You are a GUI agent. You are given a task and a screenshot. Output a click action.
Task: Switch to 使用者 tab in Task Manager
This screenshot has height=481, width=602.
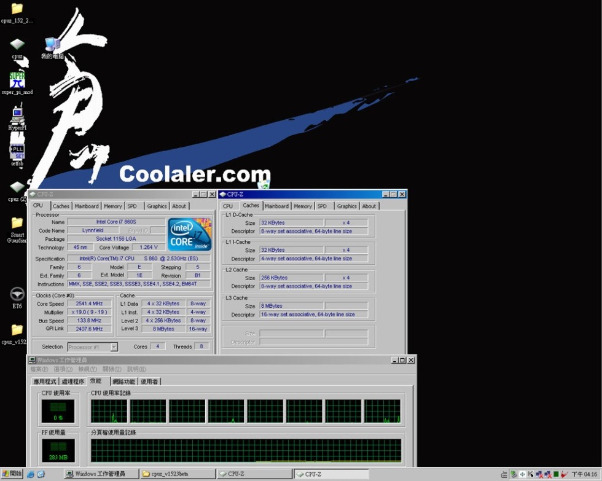click(149, 381)
